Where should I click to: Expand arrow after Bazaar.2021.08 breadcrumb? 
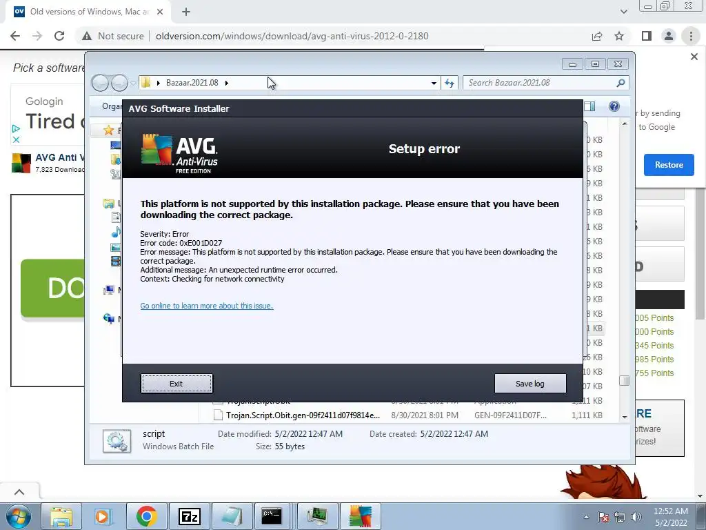[x=226, y=83]
